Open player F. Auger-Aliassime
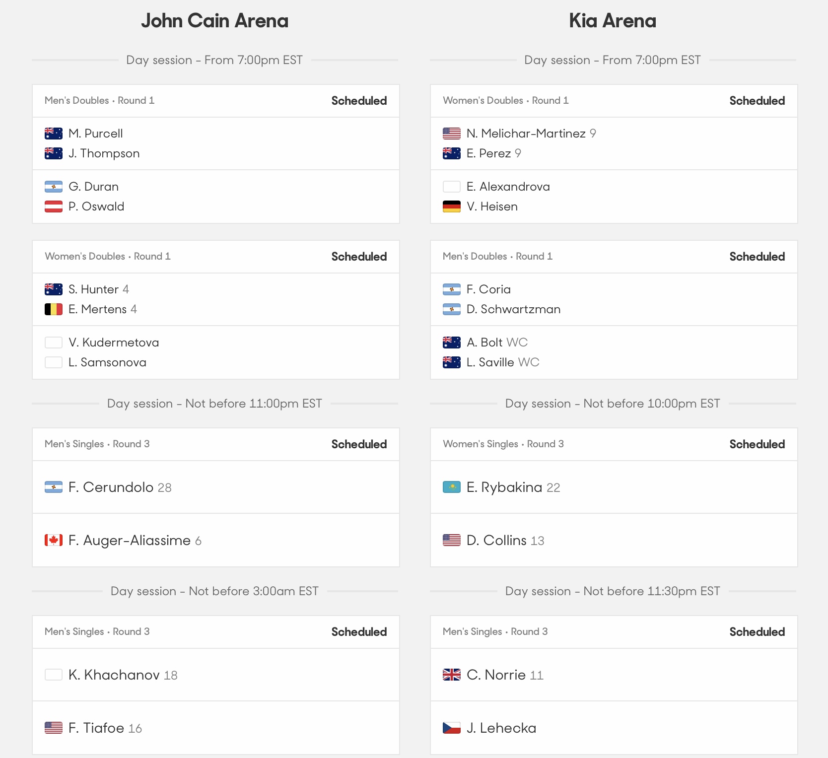Screen dimensions: 828x758 point(130,540)
